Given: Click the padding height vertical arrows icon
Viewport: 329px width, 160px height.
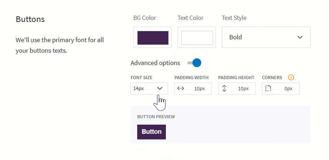Looking at the screenshot, I should (x=224, y=89).
